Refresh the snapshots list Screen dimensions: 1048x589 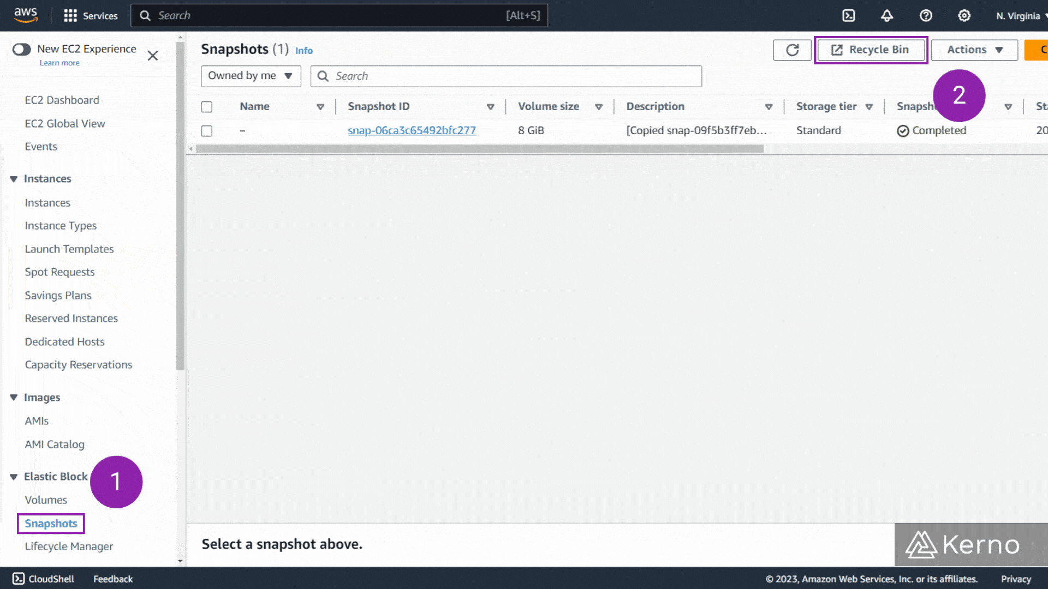click(792, 50)
